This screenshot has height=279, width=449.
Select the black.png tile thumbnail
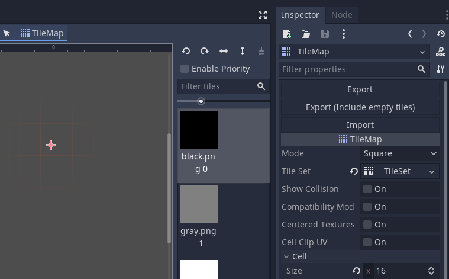coord(199,130)
